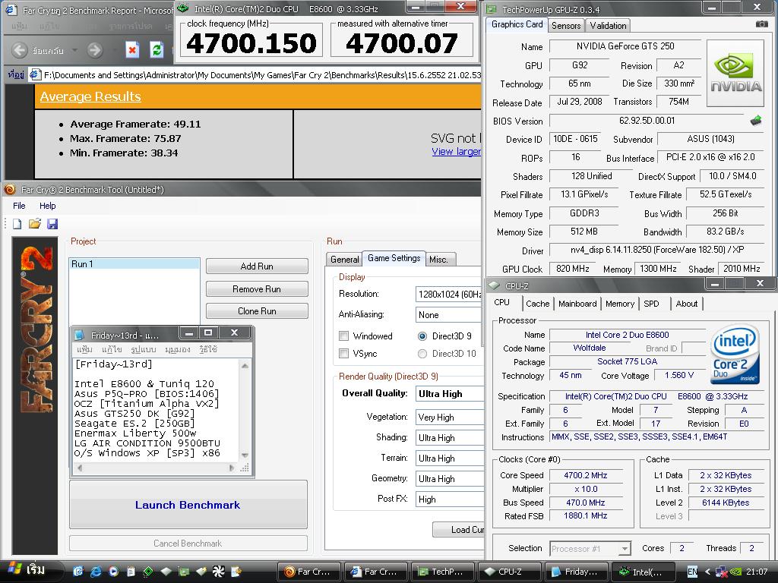This screenshot has height=583, width=778.
Task: Switch to CPU-Z taskbar button
Action: click(x=510, y=572)
